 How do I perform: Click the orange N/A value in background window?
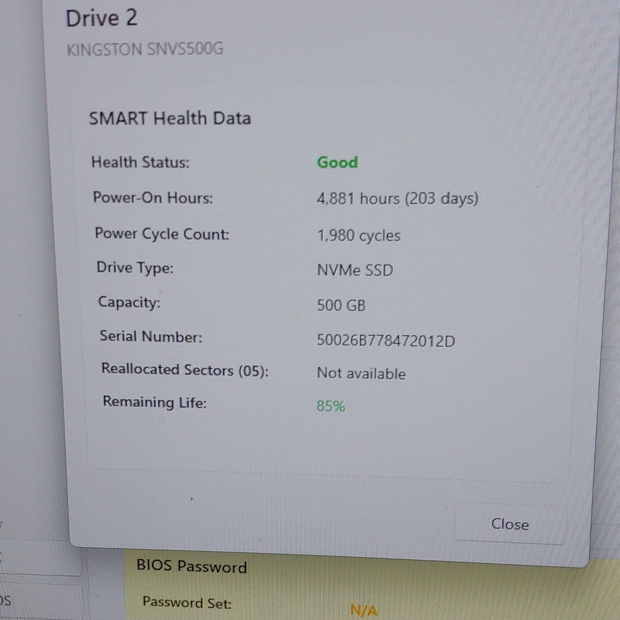click(x=364, y=610)
